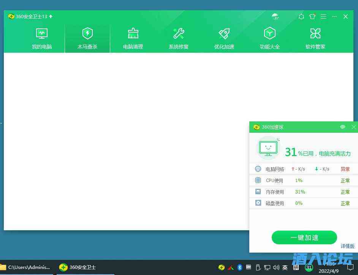The image size is (358, 275).
Task: Click the umbrella protection icon
Action: [275, 16]
